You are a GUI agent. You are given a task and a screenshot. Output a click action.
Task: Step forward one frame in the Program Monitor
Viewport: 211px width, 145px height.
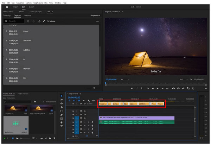coord(162,88)
